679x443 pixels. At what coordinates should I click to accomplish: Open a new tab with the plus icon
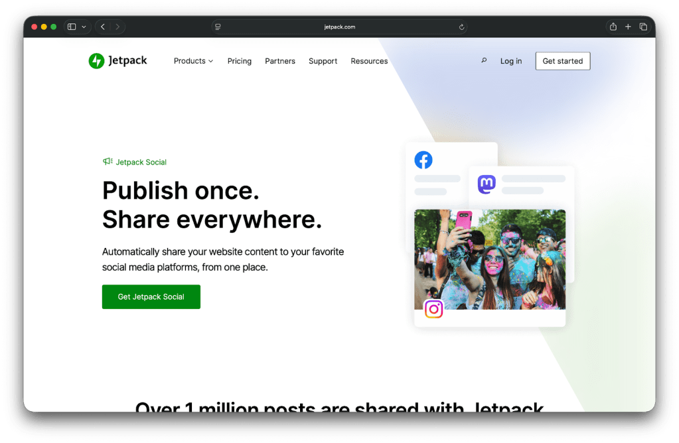pyautogui.click(x=628, y=27)
